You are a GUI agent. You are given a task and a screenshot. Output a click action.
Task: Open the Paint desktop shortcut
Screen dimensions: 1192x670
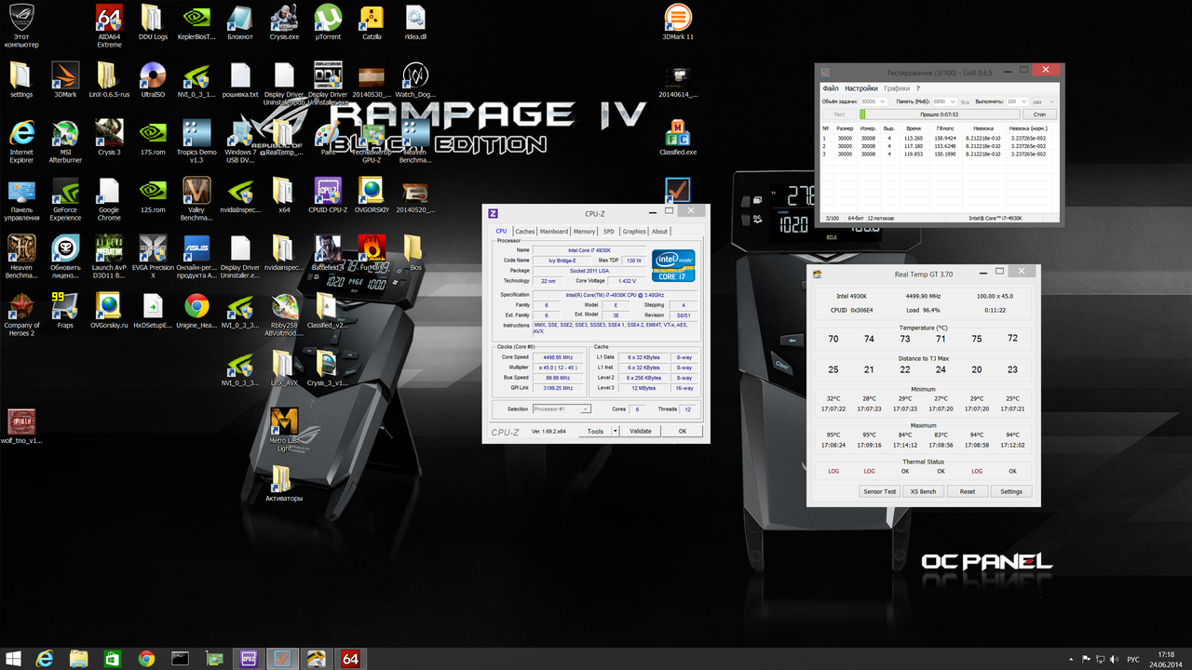pyautogui.click(x=327, y=137)
